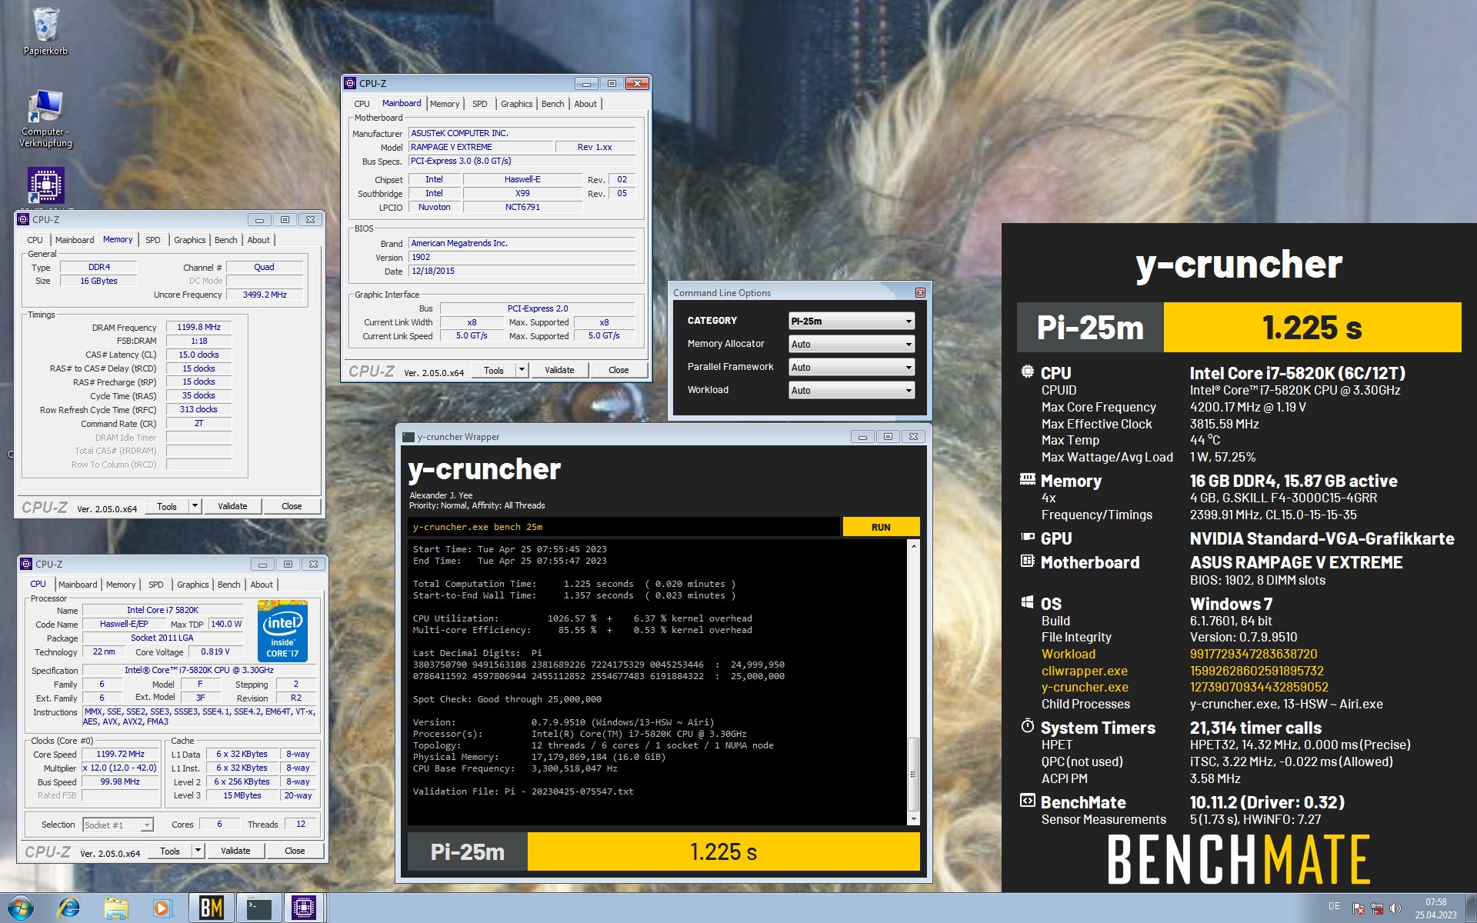Viewport: 1477px width, 923px height.
Task: Open the Memory Allocator dropdown
Action: 852,345
